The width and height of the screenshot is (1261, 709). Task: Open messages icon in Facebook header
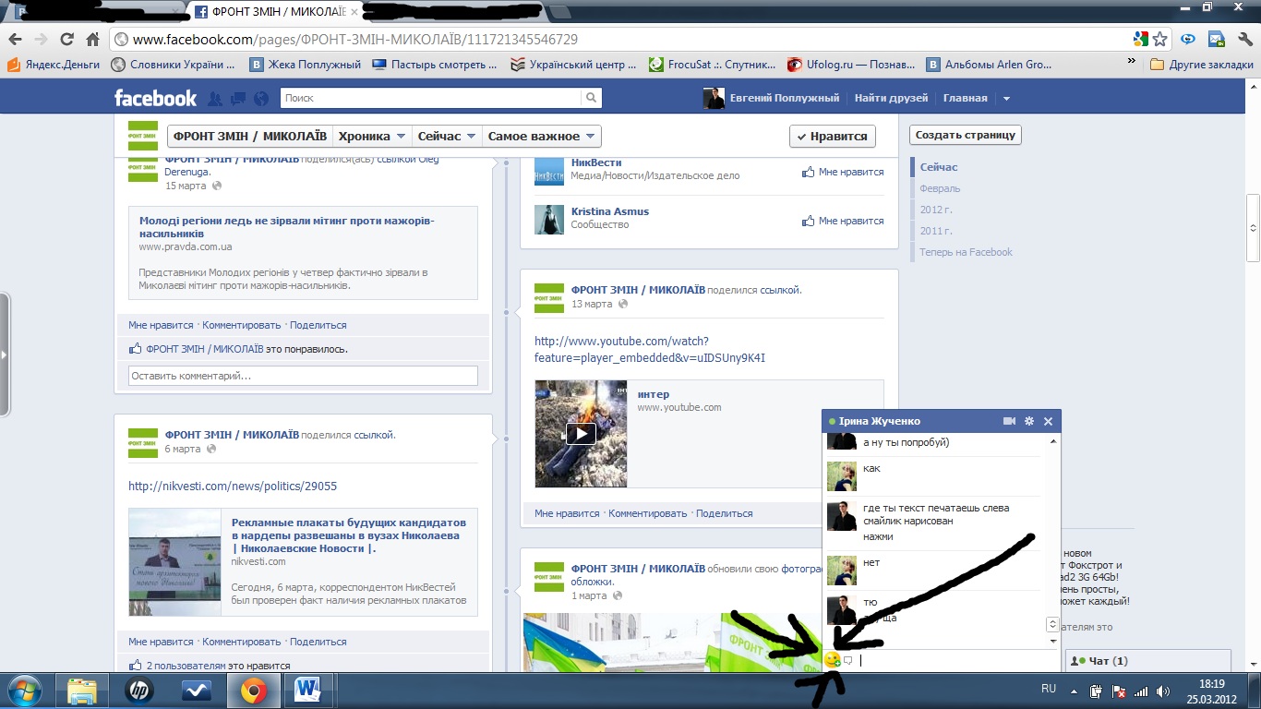[x=238, y=99]
